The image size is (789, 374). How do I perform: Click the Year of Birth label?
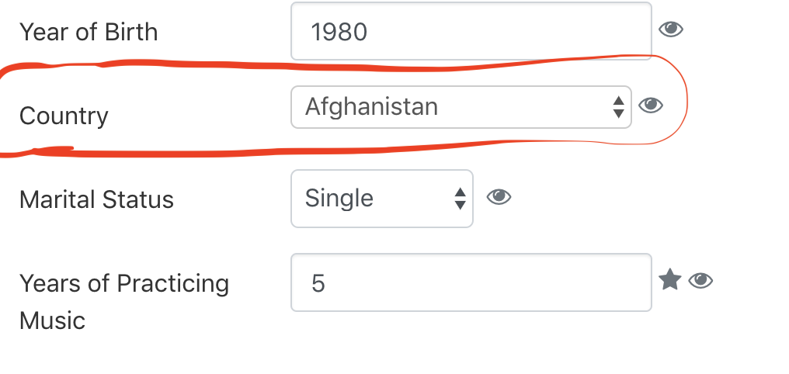pyautogui.click(x=89, y=32)
